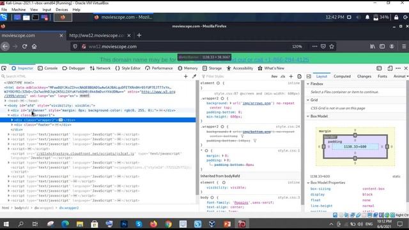Activate the element picker tool in devtools
Screen dimensions: 409x230
click(x=4, y=68)
